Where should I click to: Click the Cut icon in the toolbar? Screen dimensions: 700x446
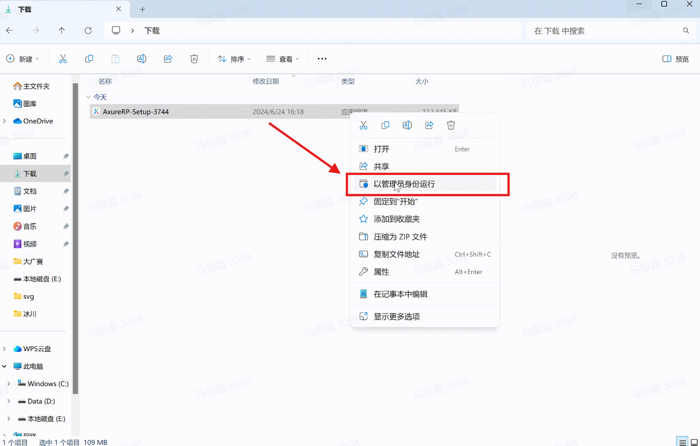click(63, 59)
